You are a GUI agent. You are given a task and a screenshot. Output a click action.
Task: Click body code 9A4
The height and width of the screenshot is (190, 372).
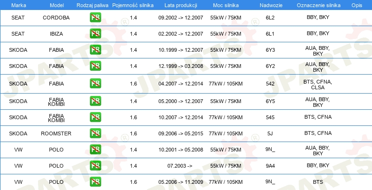pos(270,166)
